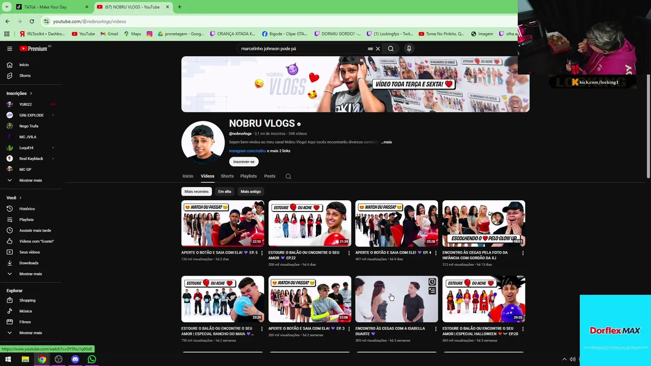The image size is (651, 366).
Task: Add Isabella Duarte video to queue
Action: tap(432, 291)
